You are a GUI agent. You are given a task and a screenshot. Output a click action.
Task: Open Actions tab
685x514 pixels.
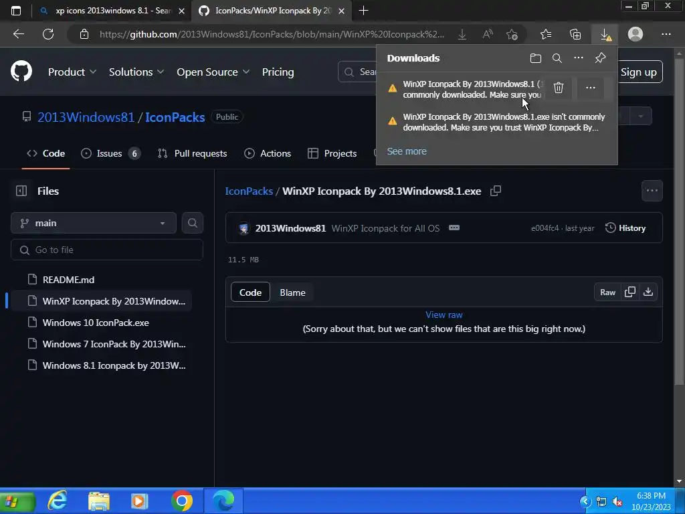268,153
